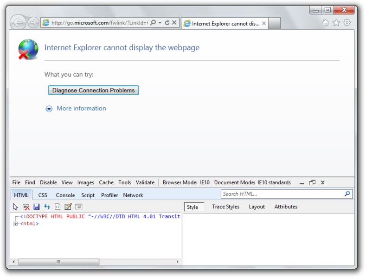Reload the page with the refresh icon
366x278 pixels.
(167, 23)
